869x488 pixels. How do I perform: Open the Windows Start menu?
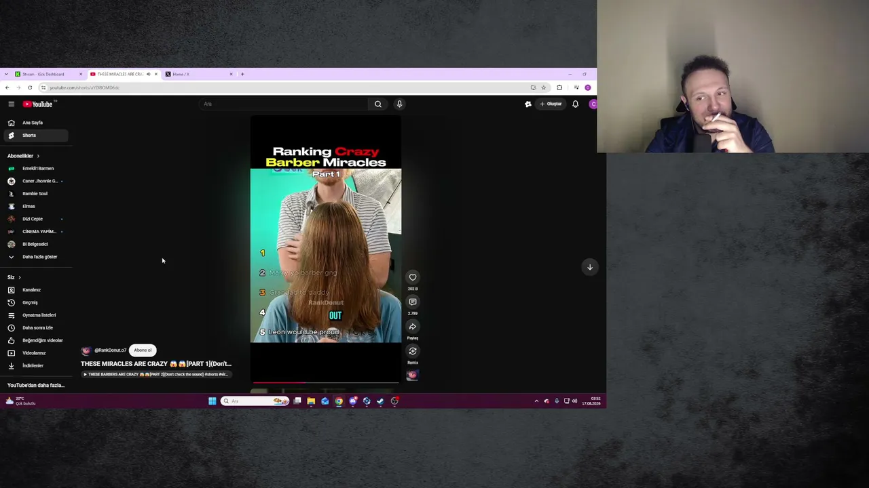pyautogui.click(x=212, y=401)
